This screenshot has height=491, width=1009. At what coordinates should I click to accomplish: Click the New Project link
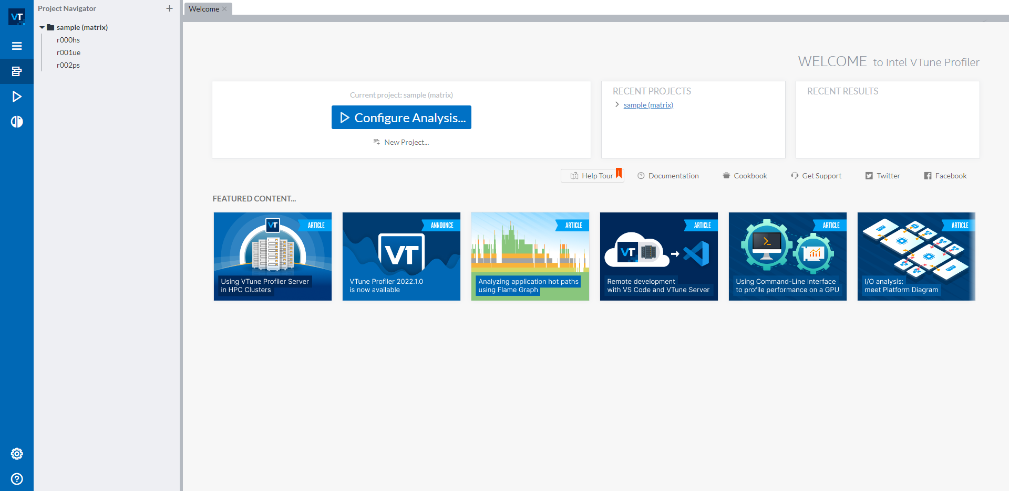[x=406, y=142]
